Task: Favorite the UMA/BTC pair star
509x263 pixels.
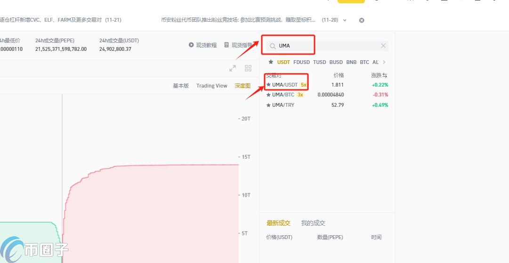Action: 268,95
